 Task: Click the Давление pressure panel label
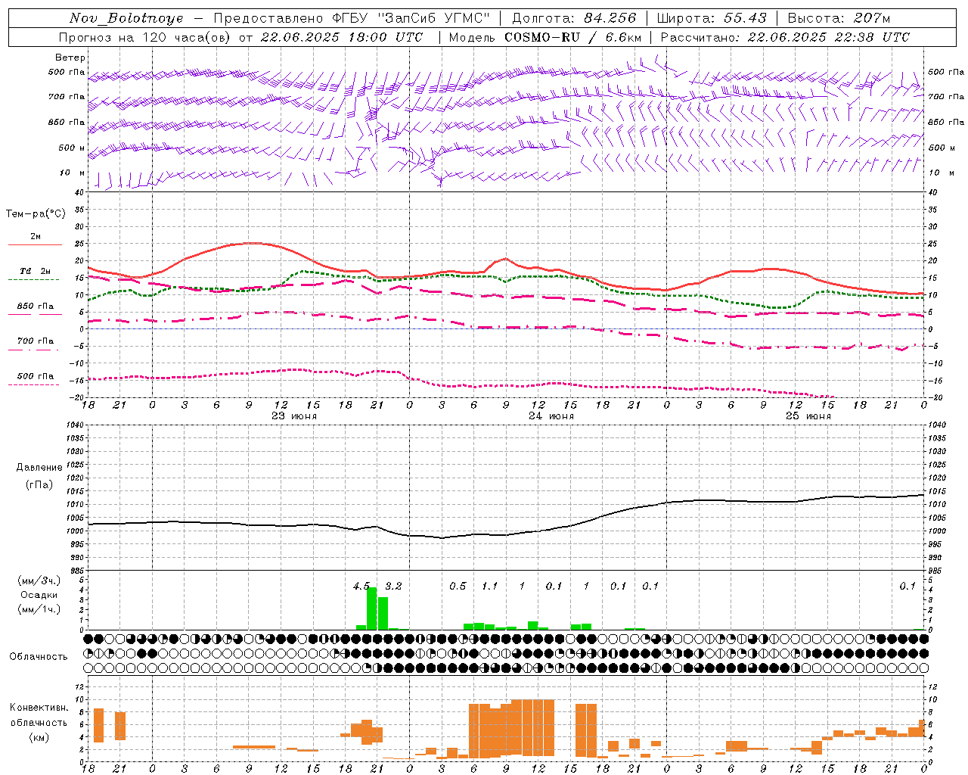click(39, 468)
